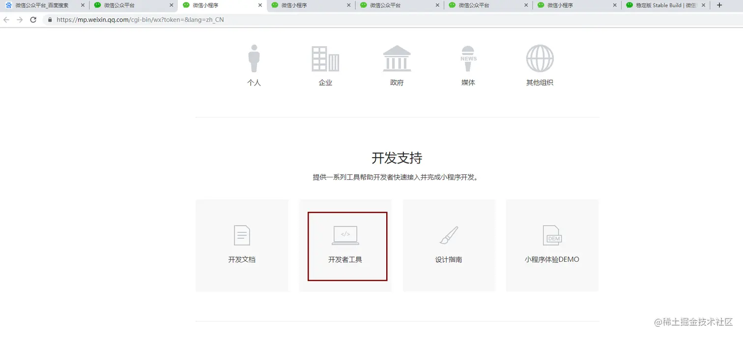Reload the current page
Viewport: 743px width, 337px height.
pos(33,20)
